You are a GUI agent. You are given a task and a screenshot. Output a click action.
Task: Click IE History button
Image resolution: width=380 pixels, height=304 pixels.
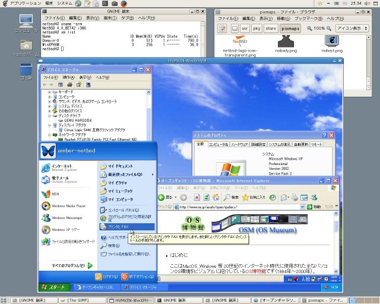[x=273, y=197]
